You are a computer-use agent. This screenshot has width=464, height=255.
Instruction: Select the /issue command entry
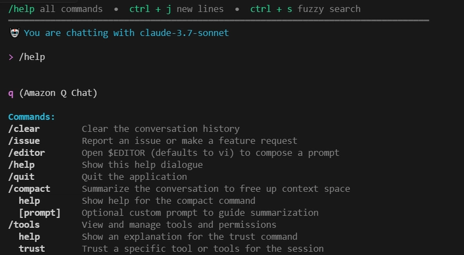point(24,141)
